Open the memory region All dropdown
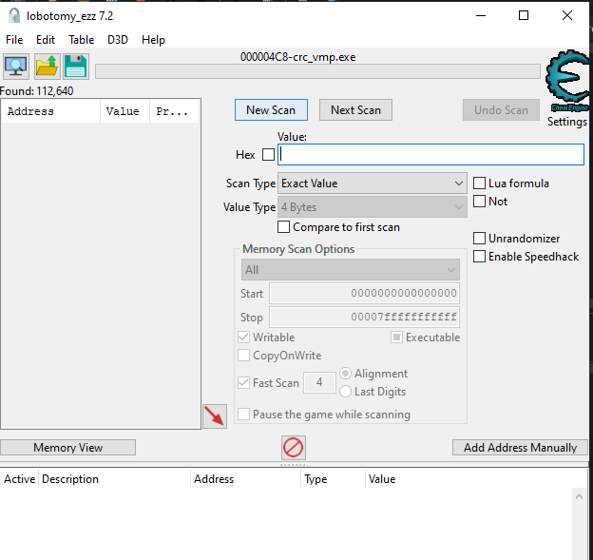Image resolution: width=593 pixels, height=560 pixels. [351, 270]
